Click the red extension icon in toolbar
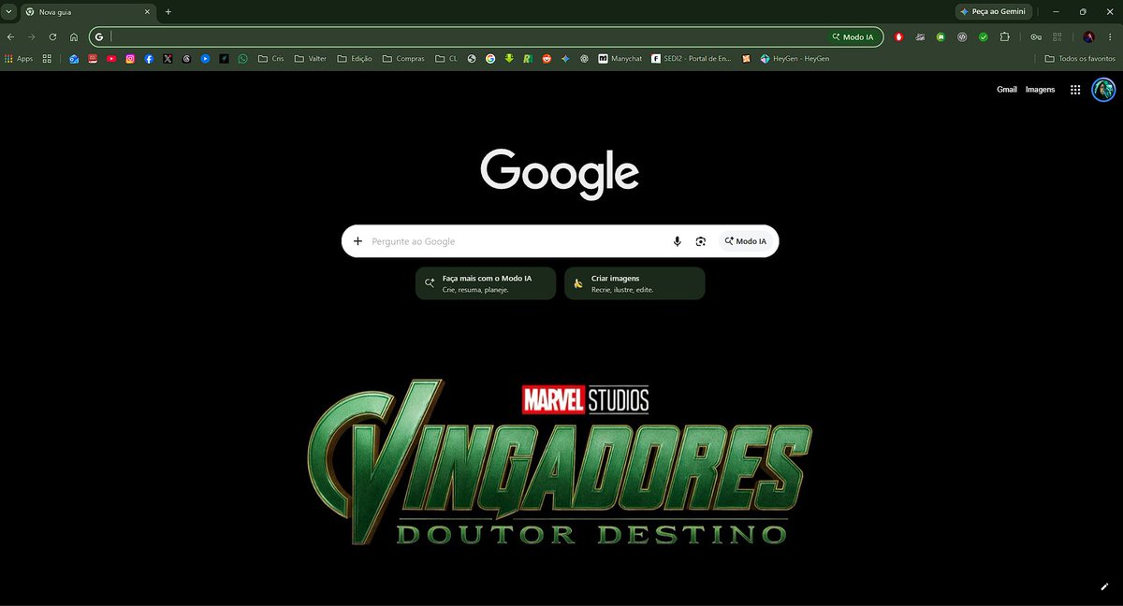The image size is (1123, 606). (898, 37)
